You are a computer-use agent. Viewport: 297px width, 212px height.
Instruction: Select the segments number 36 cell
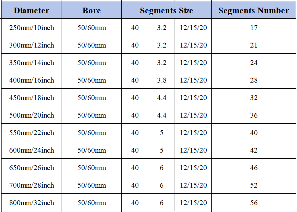[254, 115]
